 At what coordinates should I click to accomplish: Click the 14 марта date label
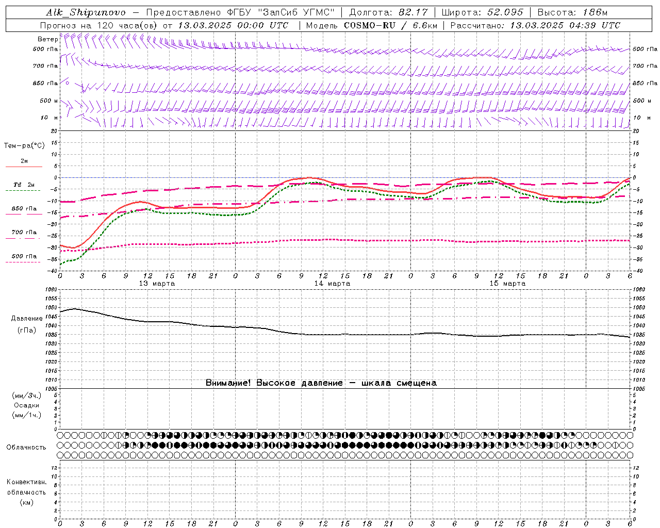[x=332, y=284]
